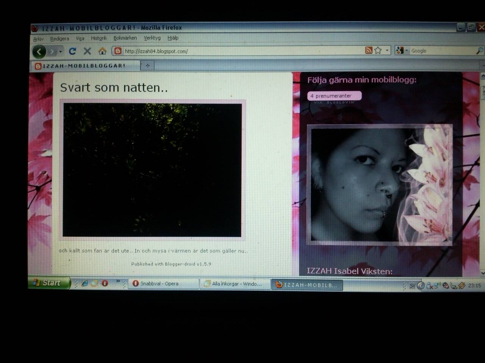
Task: Bookmark this page with the star icon
Action: (x=378, y=50)
